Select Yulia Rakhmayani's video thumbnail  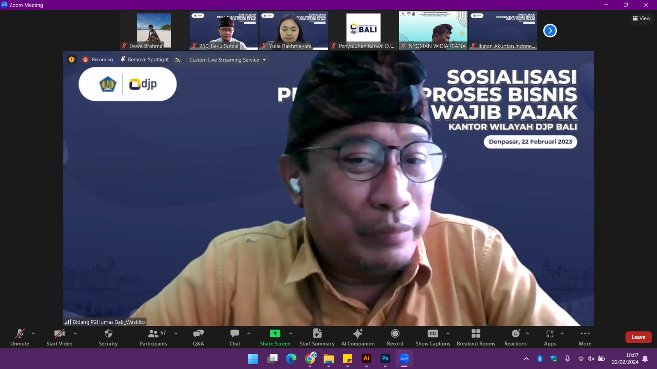pyautogui.click(x=293, y=31)
